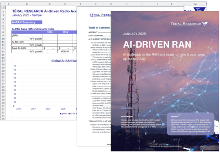Click the #DIV/0! error cell

(65, 52)
